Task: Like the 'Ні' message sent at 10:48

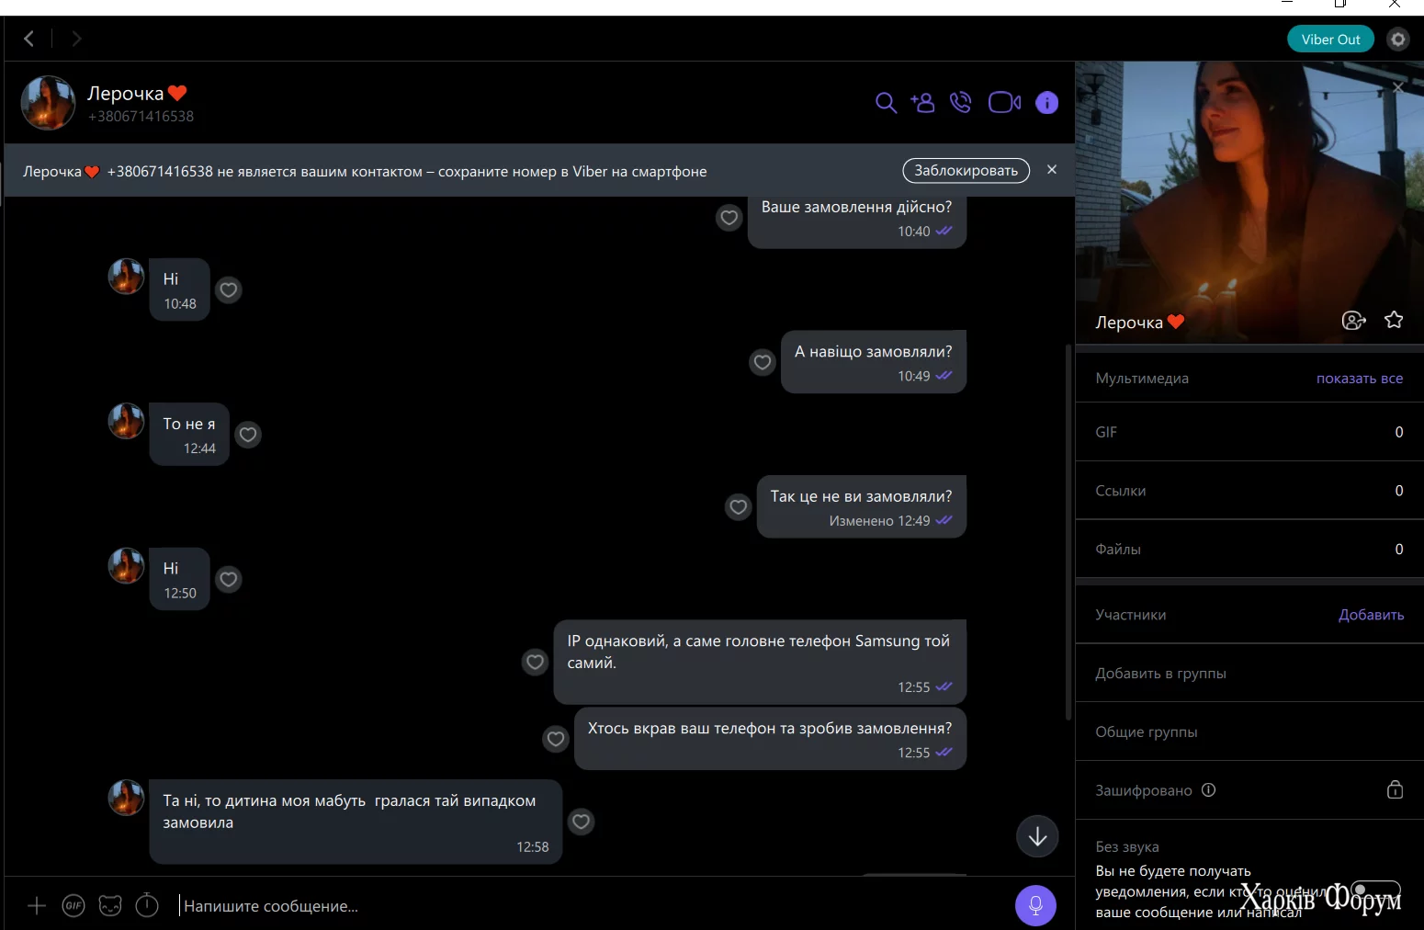Action: click(x=229, y=290)
